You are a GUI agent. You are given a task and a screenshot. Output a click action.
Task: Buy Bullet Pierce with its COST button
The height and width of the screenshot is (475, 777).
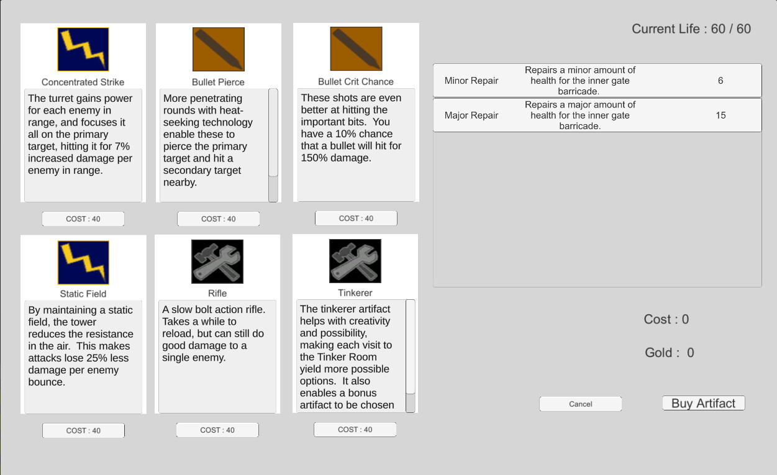(219, 219)
